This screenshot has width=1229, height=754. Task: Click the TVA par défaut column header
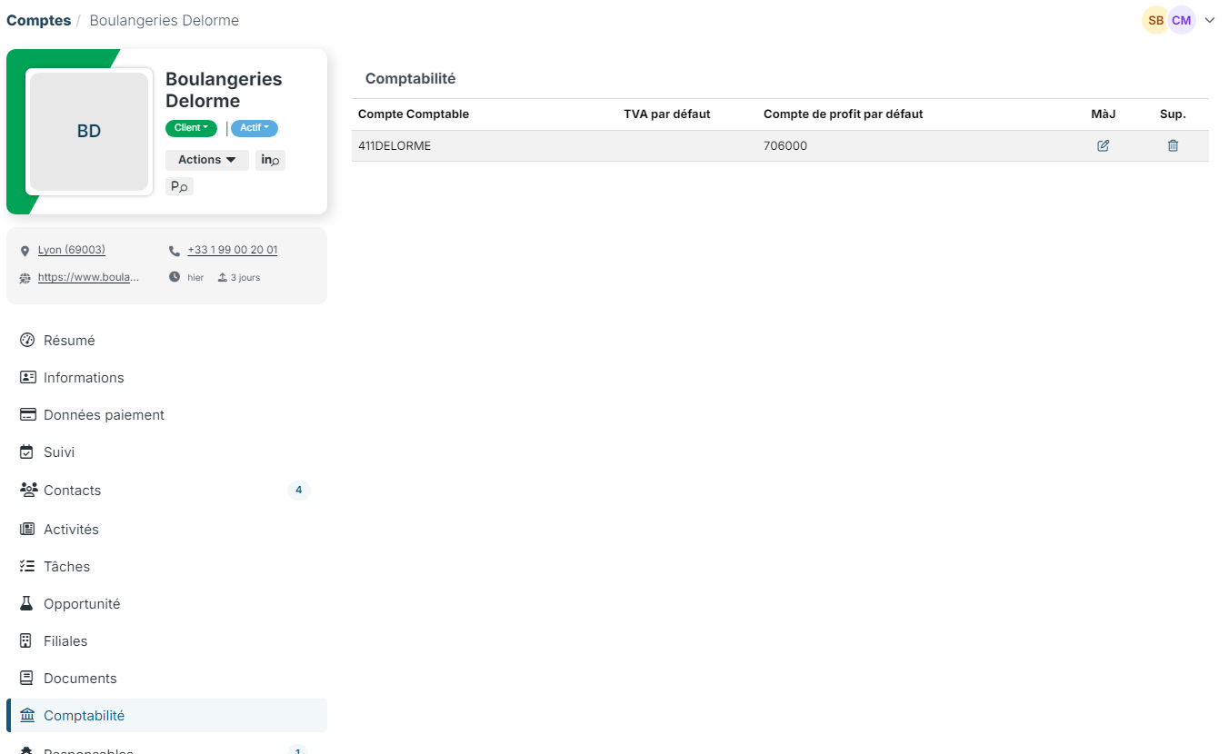pos(667,114)
